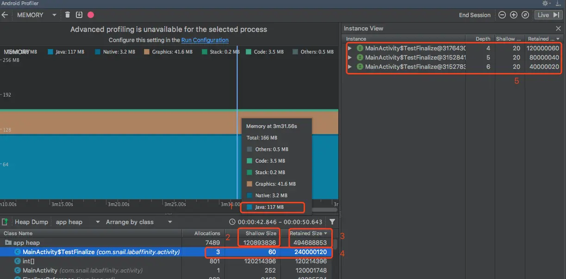Force garbage collection with the trash icon
566x279 pixels.
click(68, 15)
